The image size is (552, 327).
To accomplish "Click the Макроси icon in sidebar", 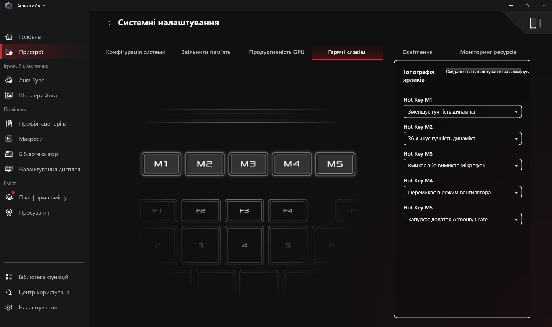I will pyautogui.click(x=9, y=139).
